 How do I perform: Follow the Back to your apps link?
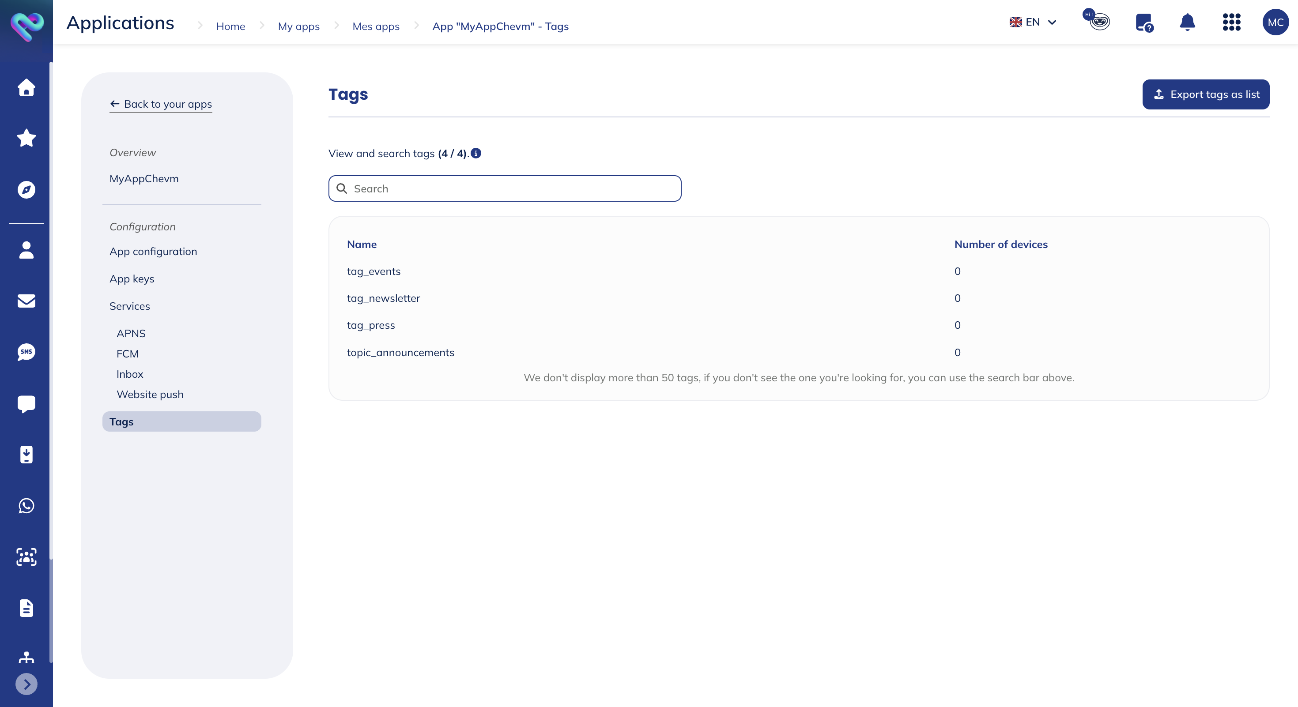161,104
